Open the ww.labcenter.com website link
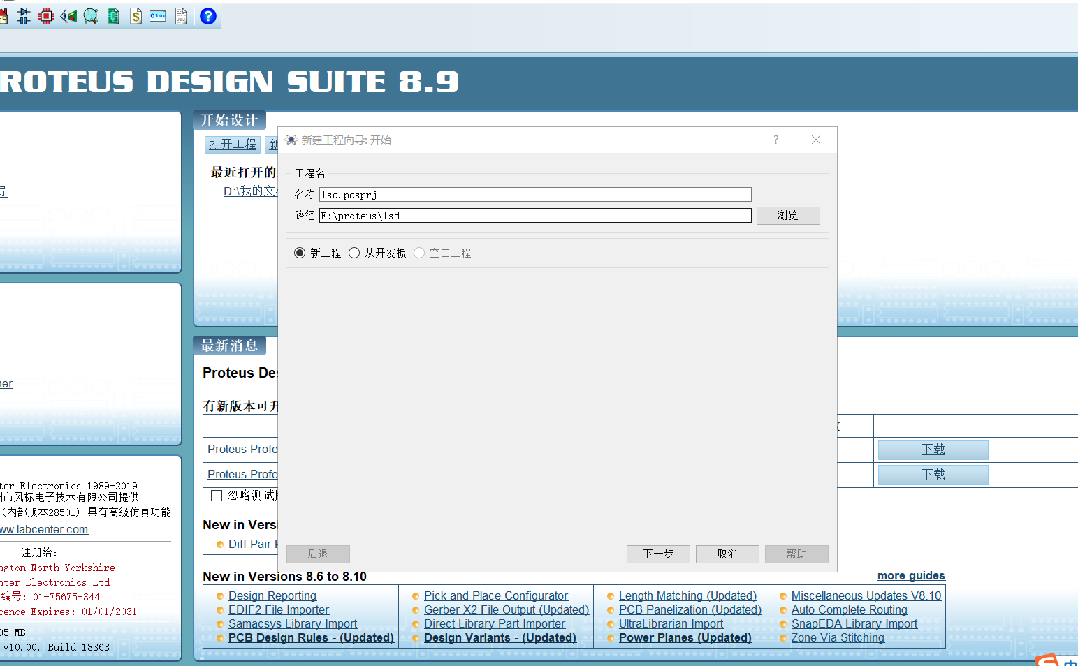 pos(44,530)
